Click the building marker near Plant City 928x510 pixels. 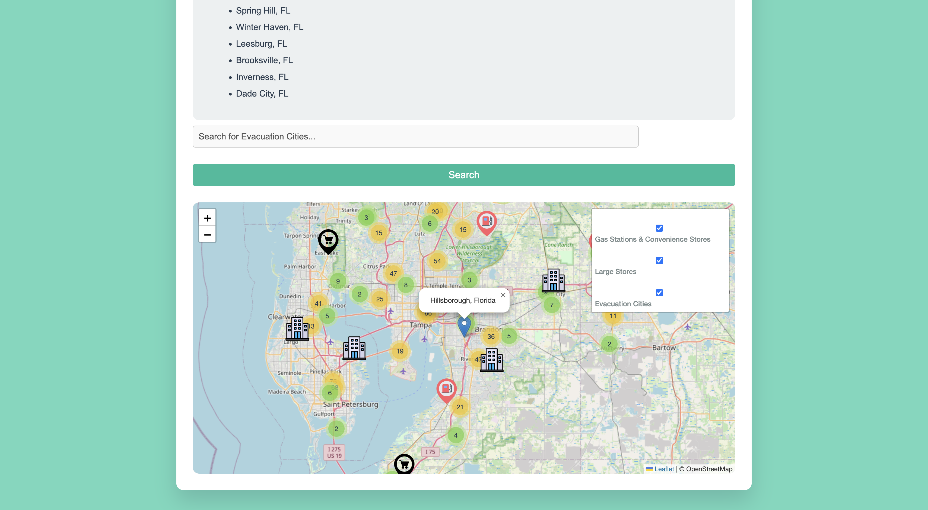553,280
